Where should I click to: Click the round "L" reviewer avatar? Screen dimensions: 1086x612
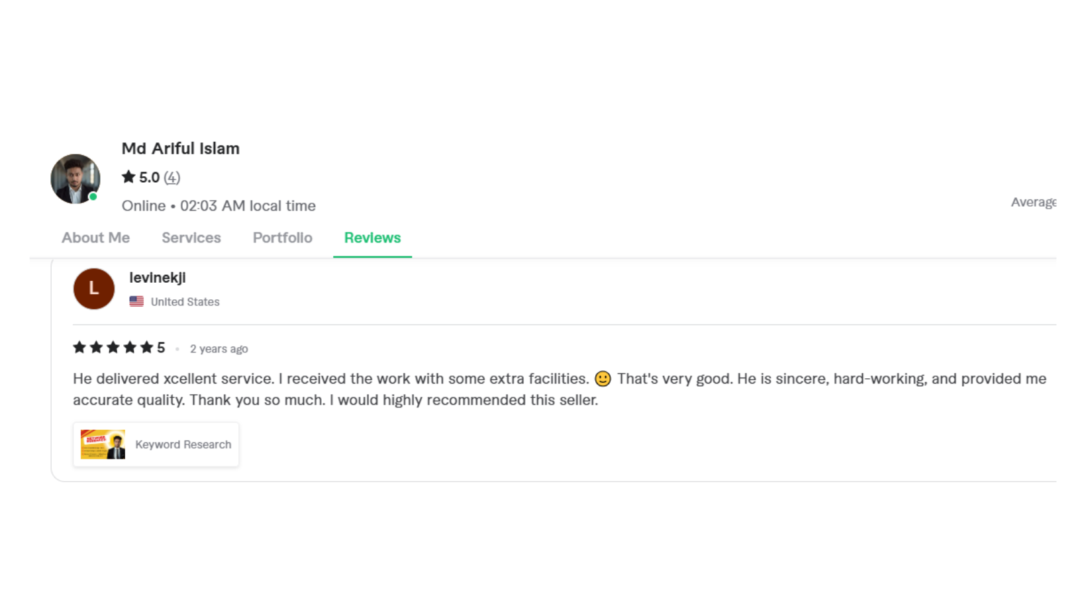pos(93,289)
